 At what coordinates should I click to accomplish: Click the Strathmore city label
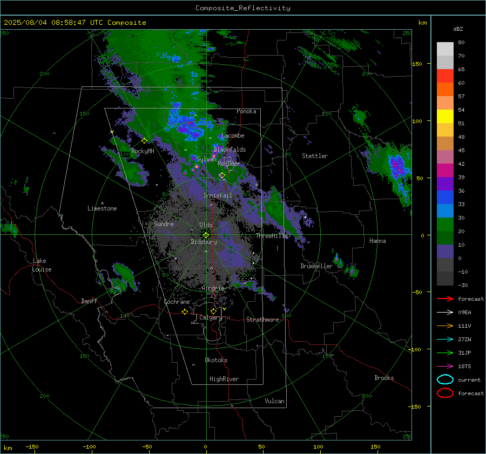[x=262, y=320]
